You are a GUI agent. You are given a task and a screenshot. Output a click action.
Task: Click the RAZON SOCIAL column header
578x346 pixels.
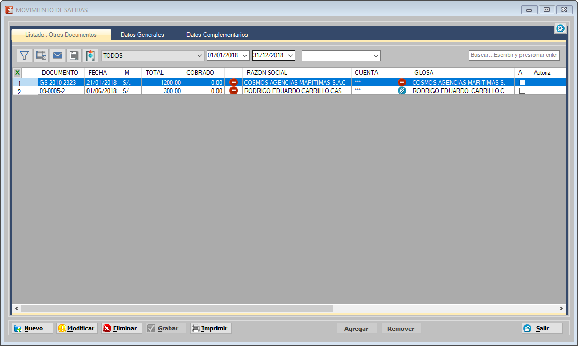coord(297,72)
